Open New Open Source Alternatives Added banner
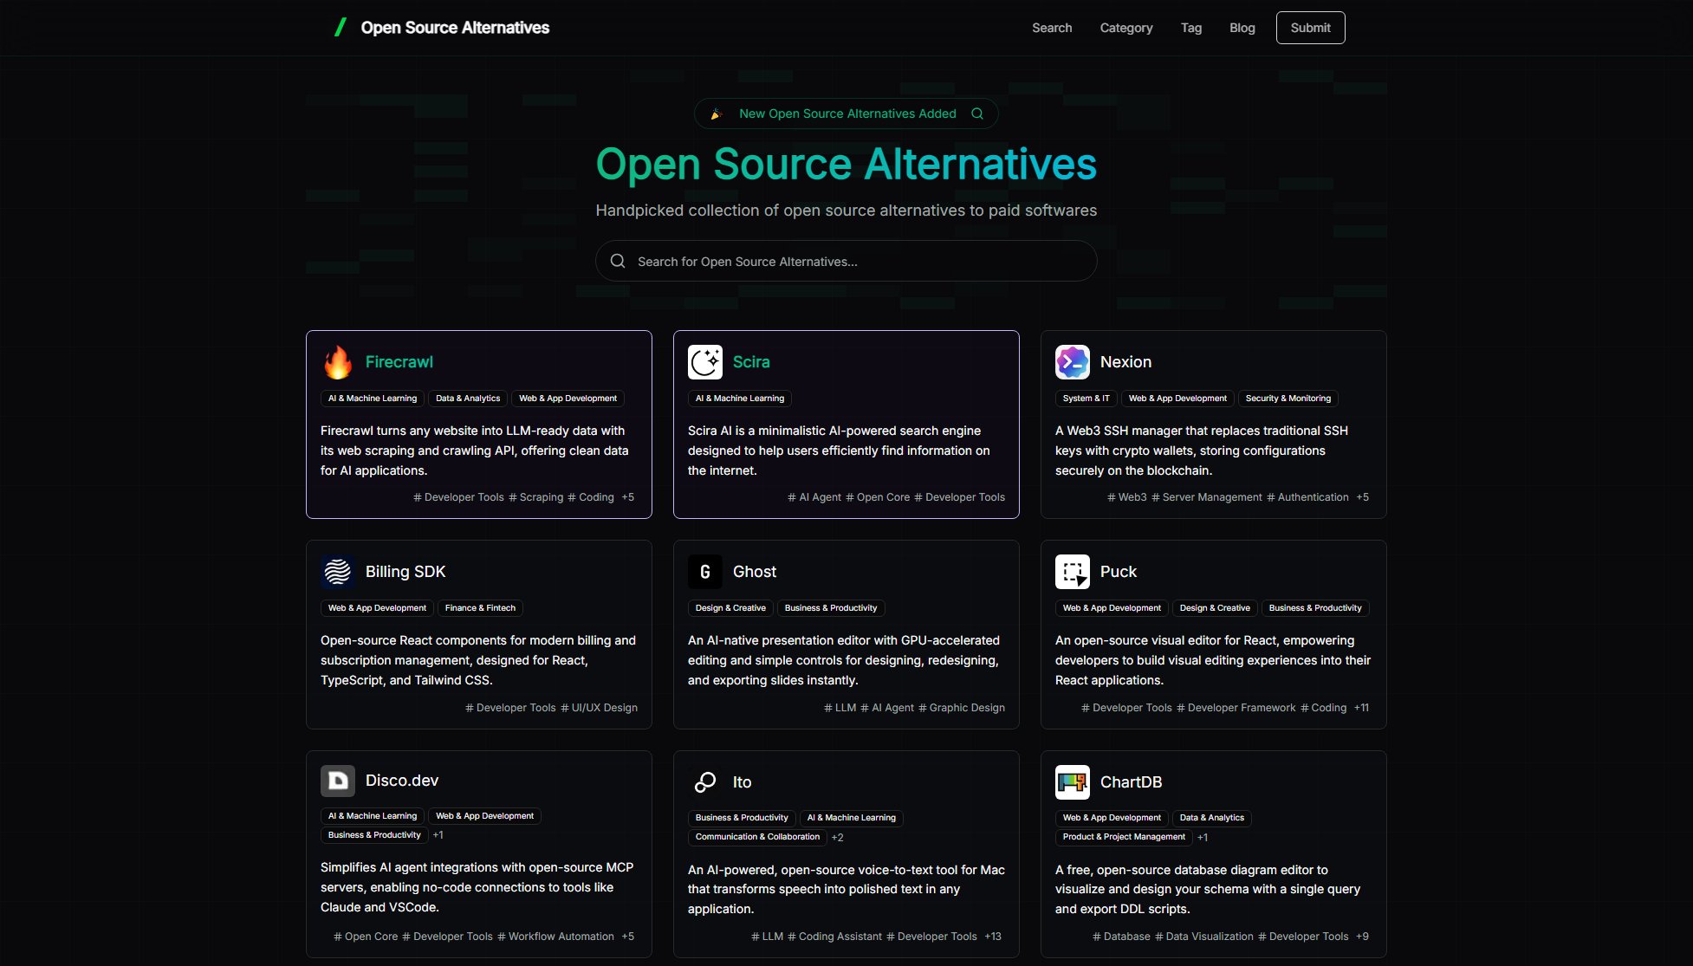This screenshot has height=966, width=1693. point(846,113)
